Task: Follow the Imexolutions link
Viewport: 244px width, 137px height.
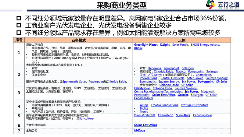Action: (148, 78)
